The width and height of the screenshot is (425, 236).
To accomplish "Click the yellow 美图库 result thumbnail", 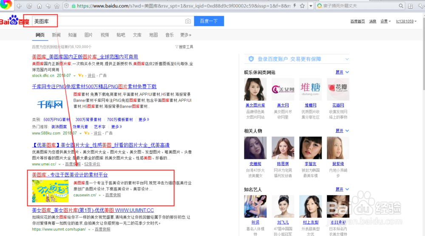I will tap(50, 191).
